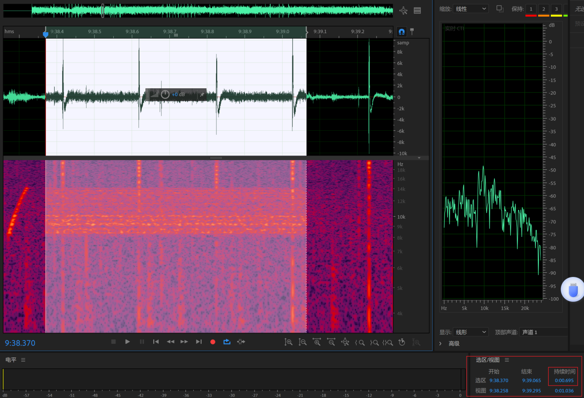
Task: Zoom out amplitude
Action: tap(303, 342)
